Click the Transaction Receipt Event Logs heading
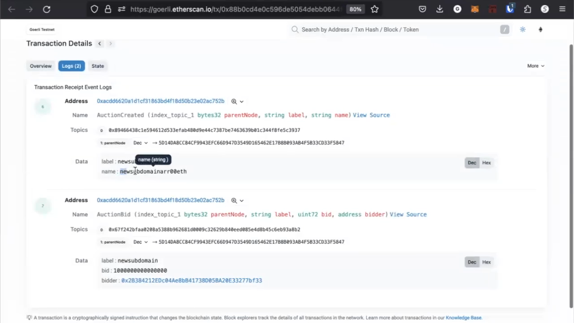Viewport: 574px width, 323px height. (73, 87)
